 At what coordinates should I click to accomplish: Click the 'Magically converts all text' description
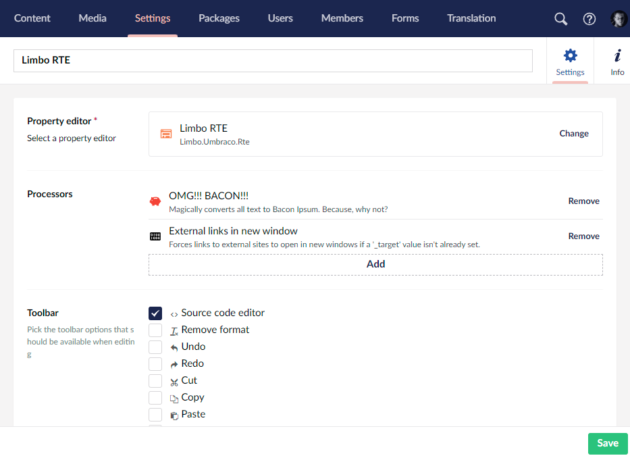278,209
